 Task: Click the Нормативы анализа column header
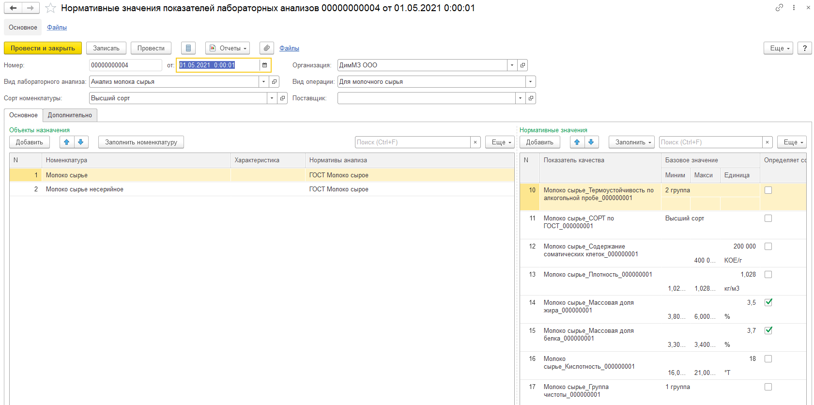coord(410,160)
